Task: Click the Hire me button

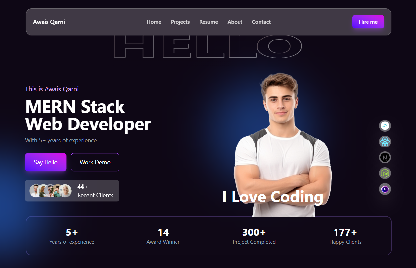Action: (368, 22)
